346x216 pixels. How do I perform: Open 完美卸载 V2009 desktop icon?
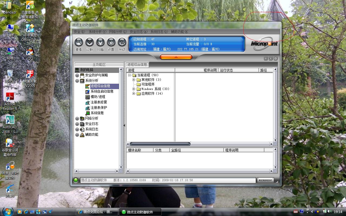[30, 79]
